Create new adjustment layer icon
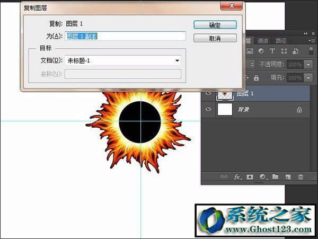Image resolution: width=318 pixels, height=239 pixels. pyautogui.click(x=262, y=176)
